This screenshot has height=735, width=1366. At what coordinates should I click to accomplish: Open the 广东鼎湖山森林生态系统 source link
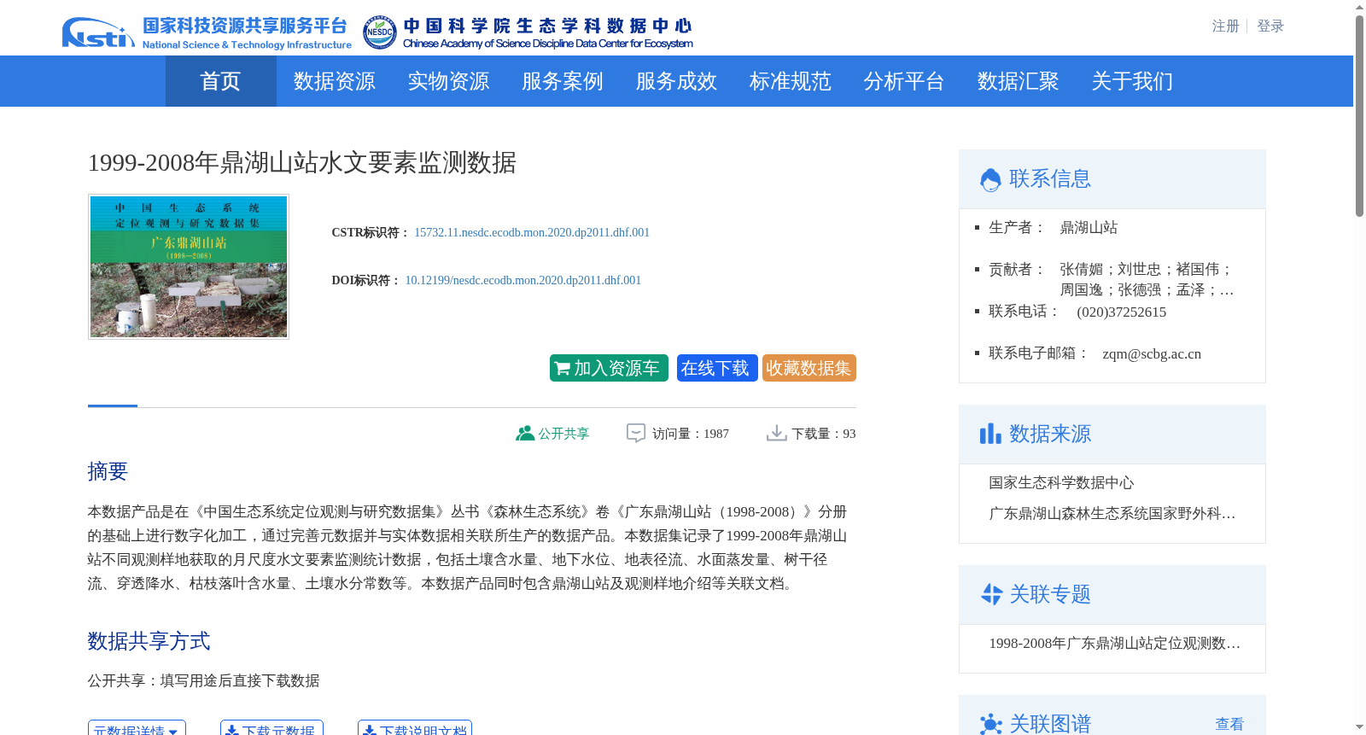1112,514
